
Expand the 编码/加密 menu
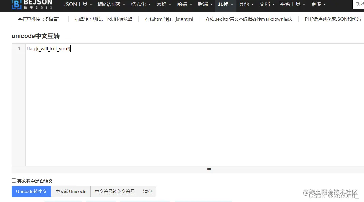(x=111, y=4)
